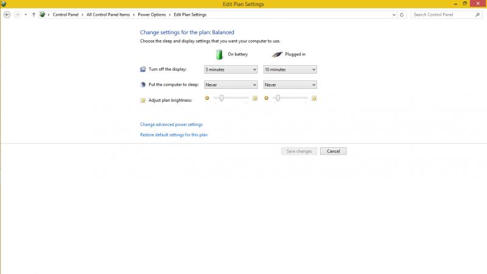Click the 'Turn off the display:' label
This screenshot has width=487, height=274.
[167, 69]
